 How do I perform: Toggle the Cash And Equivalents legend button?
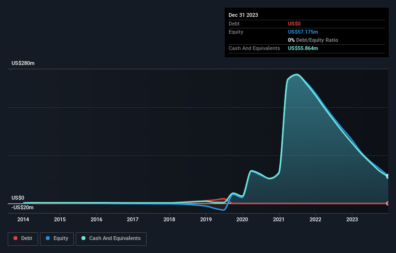pyautogui.click(x=111, y=239)
